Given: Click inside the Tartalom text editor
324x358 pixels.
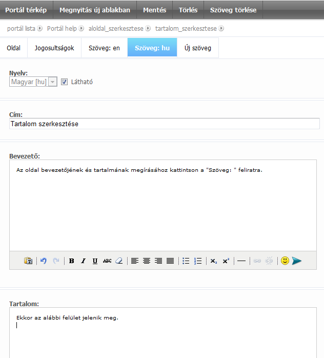Looking at the screenshot, I should point(163,333).
